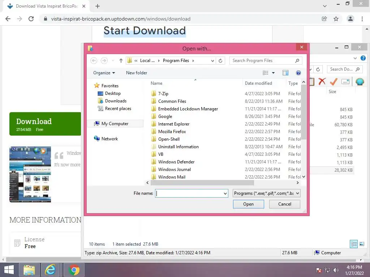
Task: Click refresh icon in background explorer window
Action: 318,69
